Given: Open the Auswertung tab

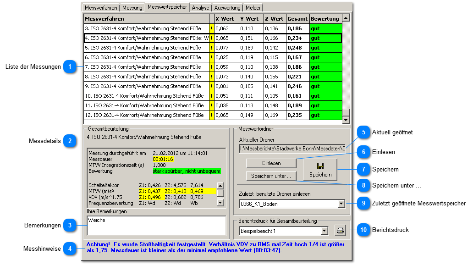Looking at the screenshot, I should tap(227, 8).
